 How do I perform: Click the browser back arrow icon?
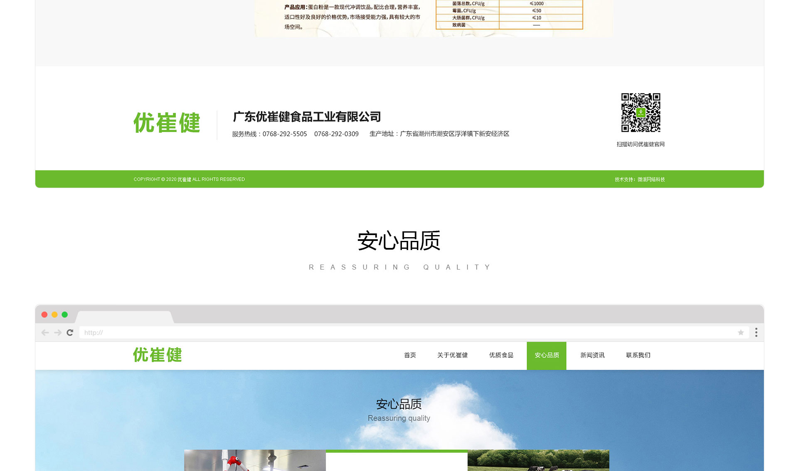(45, 333)
